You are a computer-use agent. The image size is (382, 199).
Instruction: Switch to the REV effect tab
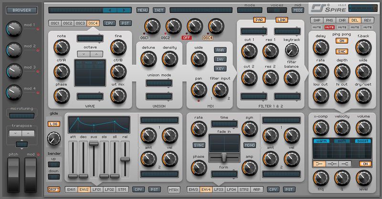367,20
